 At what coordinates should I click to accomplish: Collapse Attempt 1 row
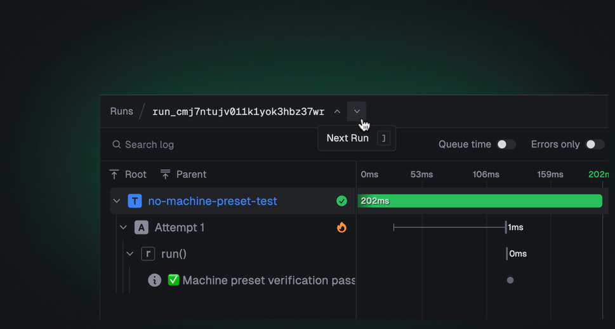pos(123,227)
